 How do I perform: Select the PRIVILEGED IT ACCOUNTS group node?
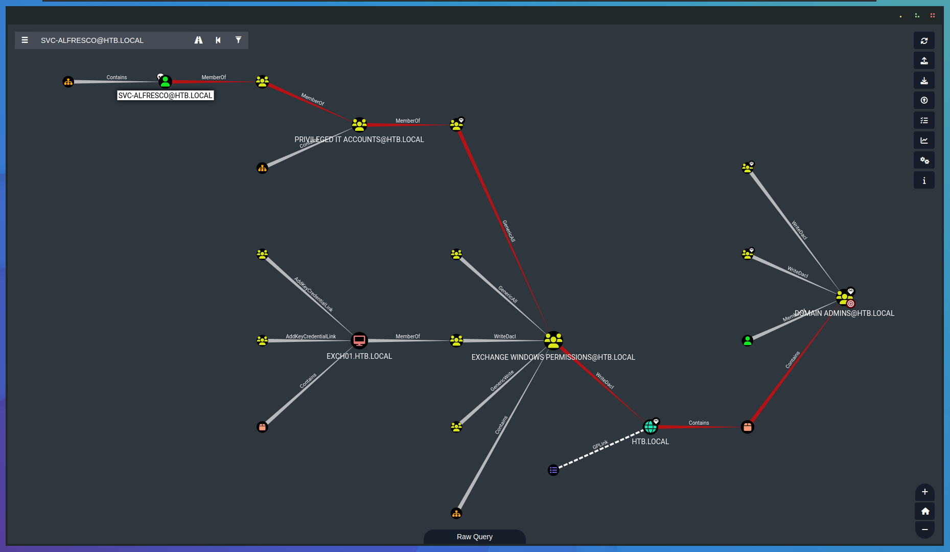(x=359, y=124)
